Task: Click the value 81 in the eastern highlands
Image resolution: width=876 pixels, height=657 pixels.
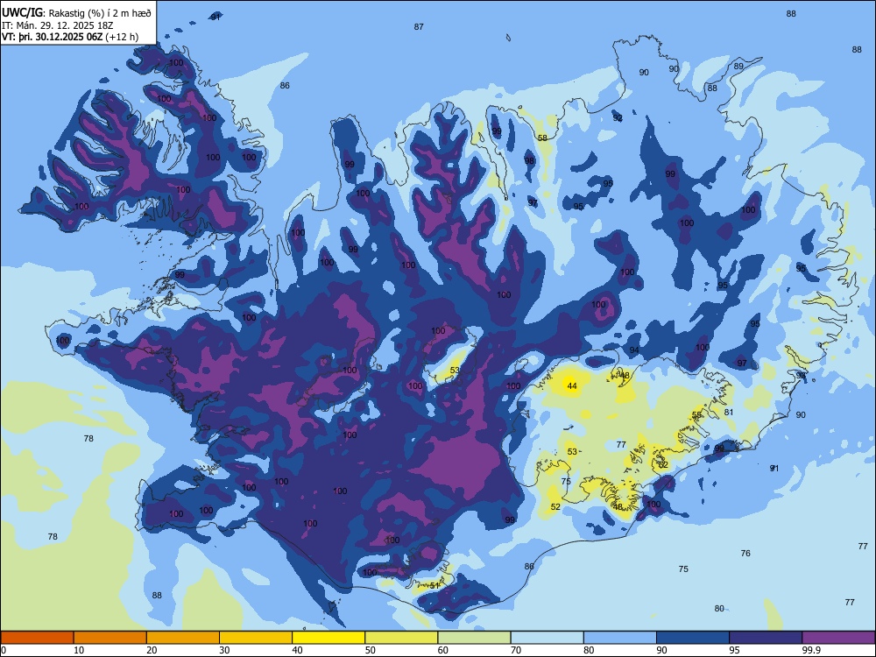Action: coord(729,413)
